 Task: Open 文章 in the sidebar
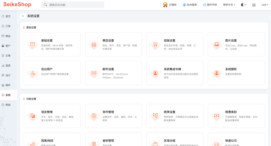[8, 56]
